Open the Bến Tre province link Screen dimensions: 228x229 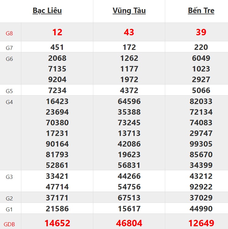201,11
